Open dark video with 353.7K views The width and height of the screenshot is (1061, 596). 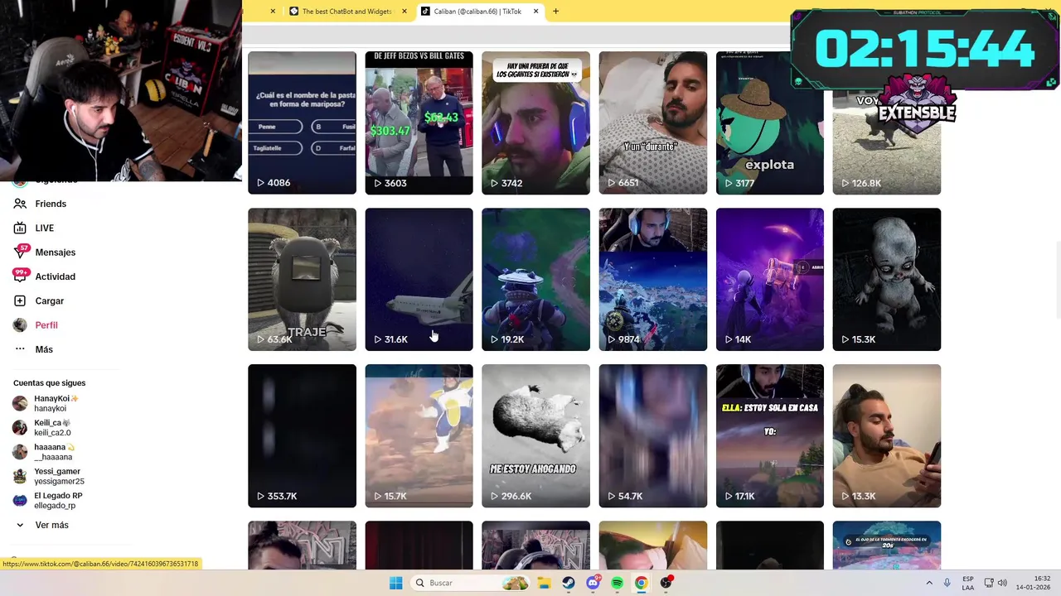302,435
